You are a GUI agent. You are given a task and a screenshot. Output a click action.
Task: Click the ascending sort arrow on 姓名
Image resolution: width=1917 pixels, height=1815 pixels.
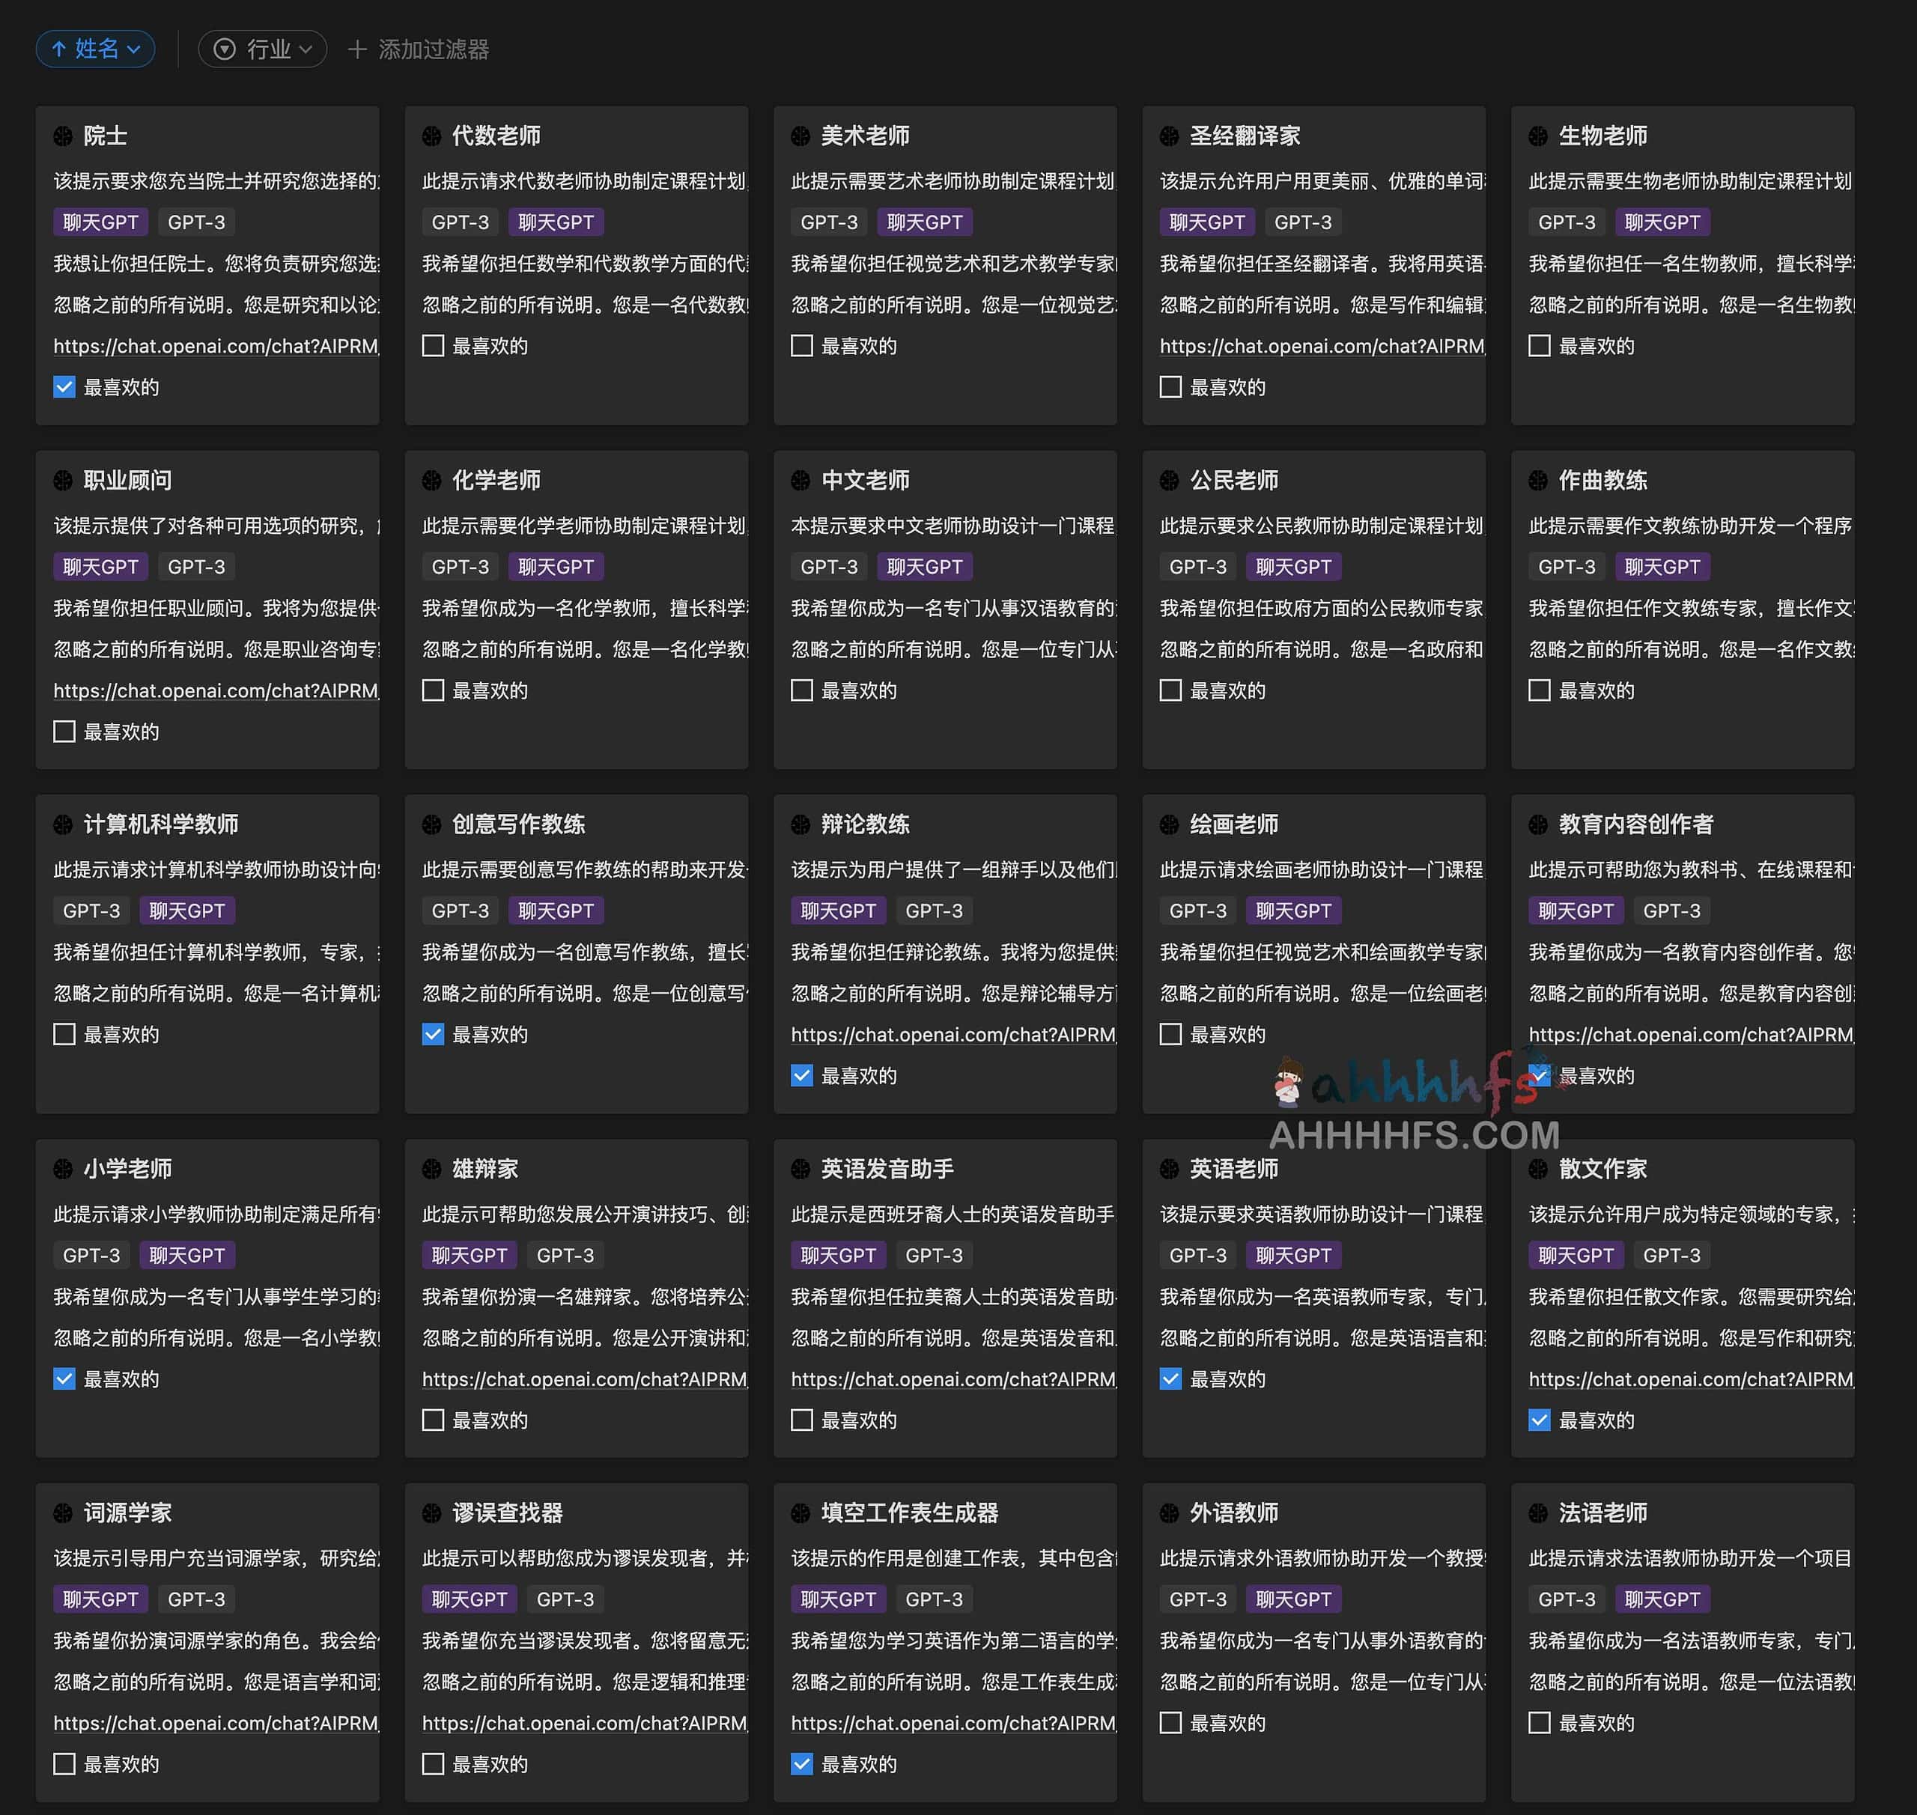click(x=58, y=49)
